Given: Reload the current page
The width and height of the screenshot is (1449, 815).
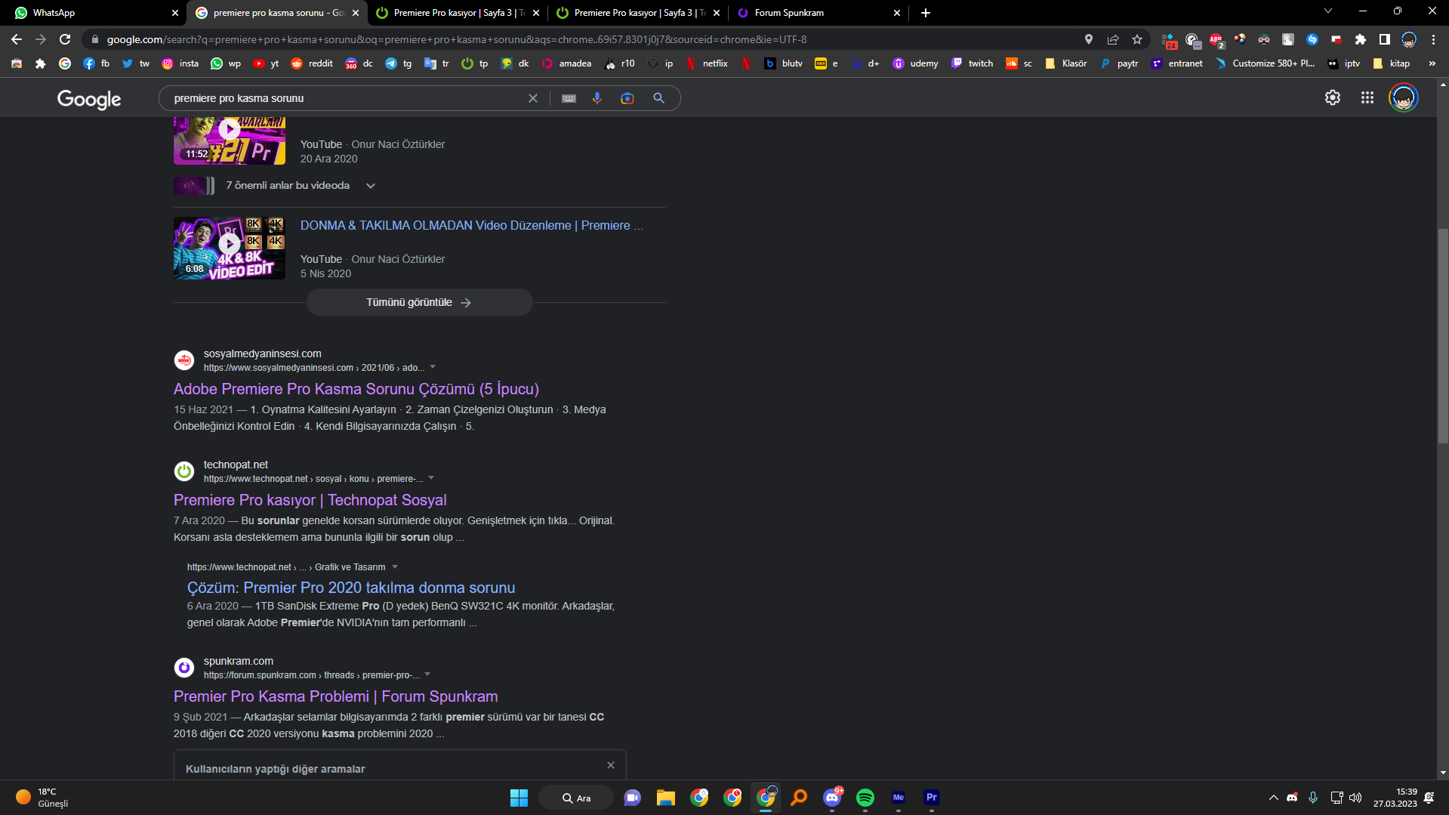Looking at the screenshot, I should (66, 39).
